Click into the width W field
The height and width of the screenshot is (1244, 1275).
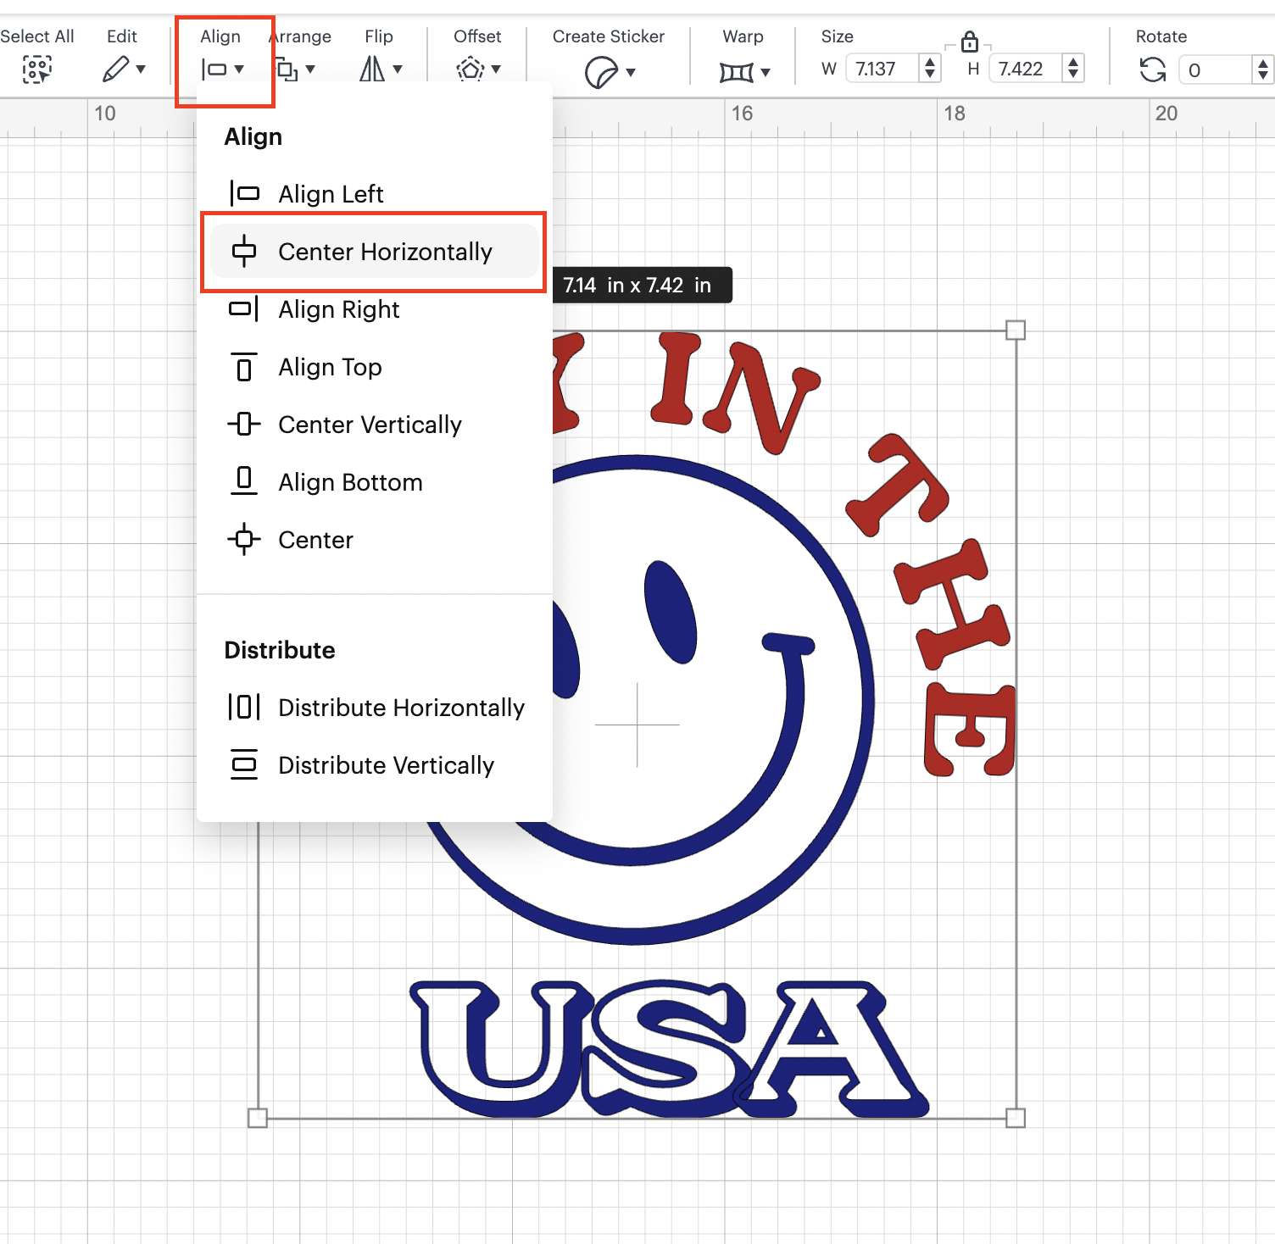(x=882, y=69)
